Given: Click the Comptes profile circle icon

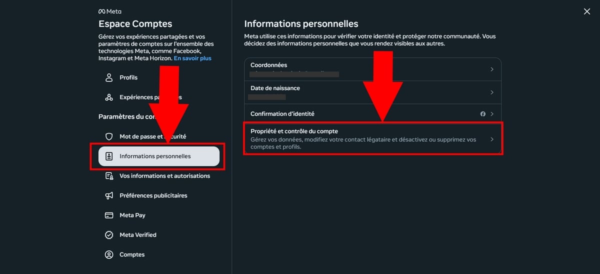Looking at the screenshot, I should click(109, 254).
